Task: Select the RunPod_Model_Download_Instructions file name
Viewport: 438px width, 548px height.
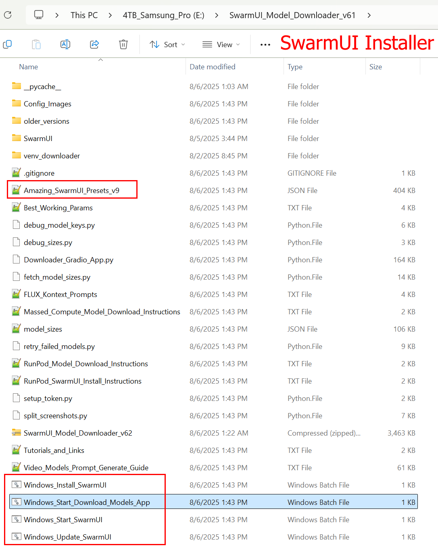Action: [86, 364]
